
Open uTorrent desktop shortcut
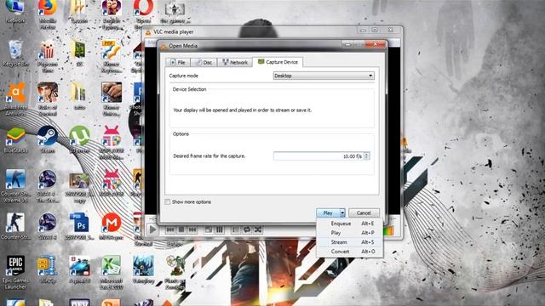point(79,139)
